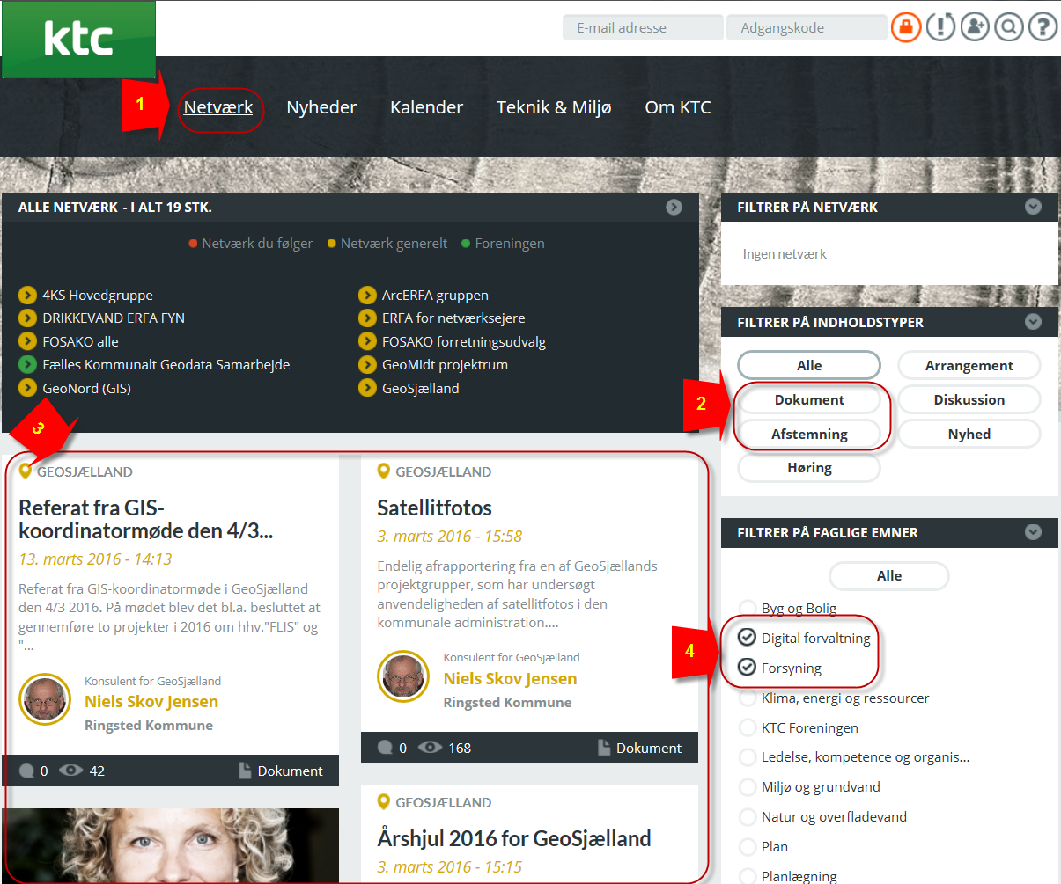The height and width of the screenshot is (884, 1061).
Task: Click green arrow icon beside Fælles Kommunalt Geodata
Action: pyautogui.click(x=27, y=364)
